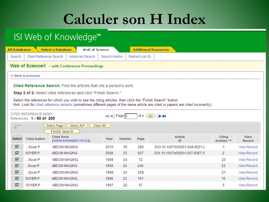Click the Volume column header
The height and width of the screenshot is (202, 269).
pyautogui.click(x=125, y=139)
